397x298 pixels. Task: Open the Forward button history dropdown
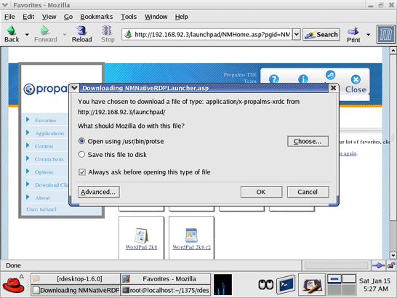pyautogui.click(x=65, y=34)
